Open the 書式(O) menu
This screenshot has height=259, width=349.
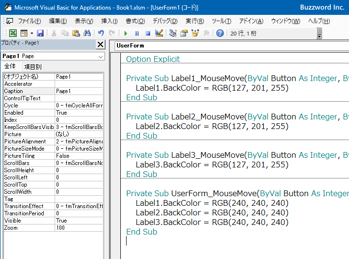pos(135,21)
